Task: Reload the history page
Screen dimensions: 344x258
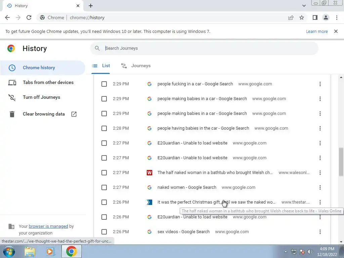Action: click(29, 17)
